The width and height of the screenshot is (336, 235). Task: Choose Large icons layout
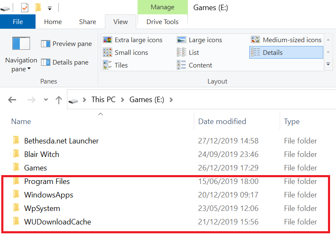coord(199,40)
